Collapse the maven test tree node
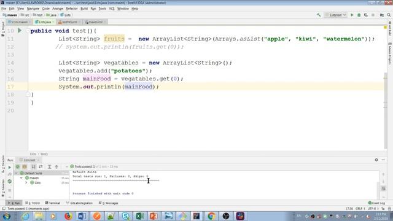393x221 pixels. [21, 178]
